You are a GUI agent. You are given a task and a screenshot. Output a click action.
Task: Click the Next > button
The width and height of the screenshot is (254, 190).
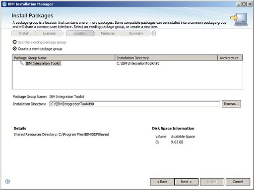[x=187, y=182]
